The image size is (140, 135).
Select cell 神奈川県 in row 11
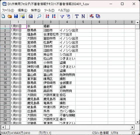[x=35, y=67]
